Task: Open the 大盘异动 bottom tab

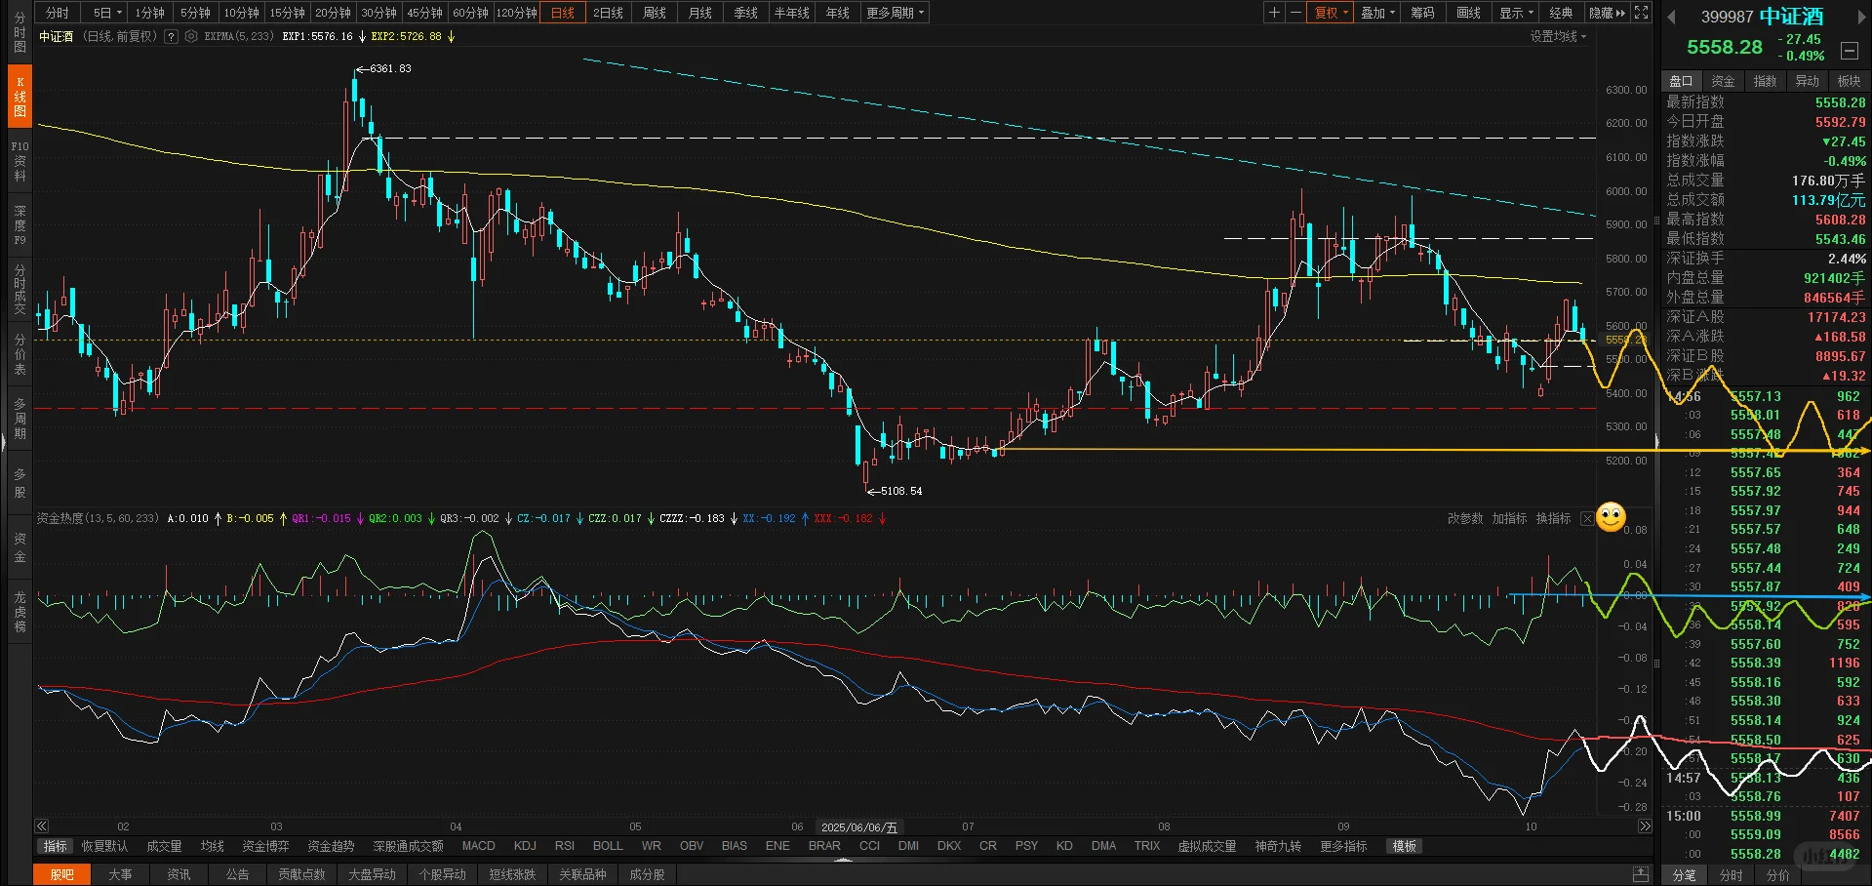Action: pos(372,874)
